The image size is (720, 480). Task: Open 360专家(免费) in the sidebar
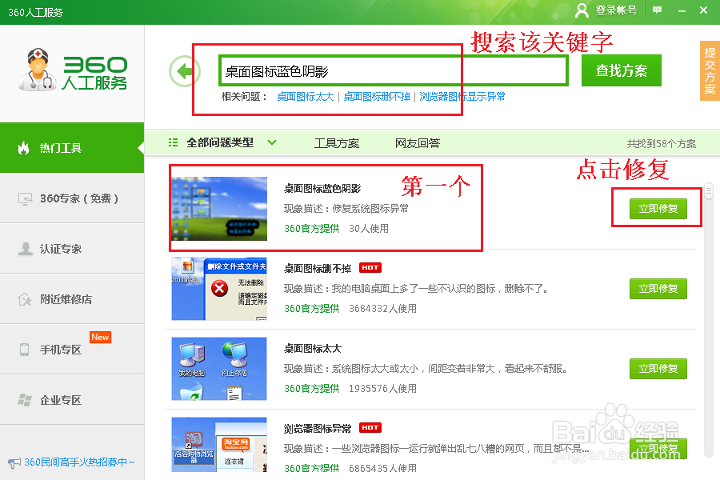[72, 198]
